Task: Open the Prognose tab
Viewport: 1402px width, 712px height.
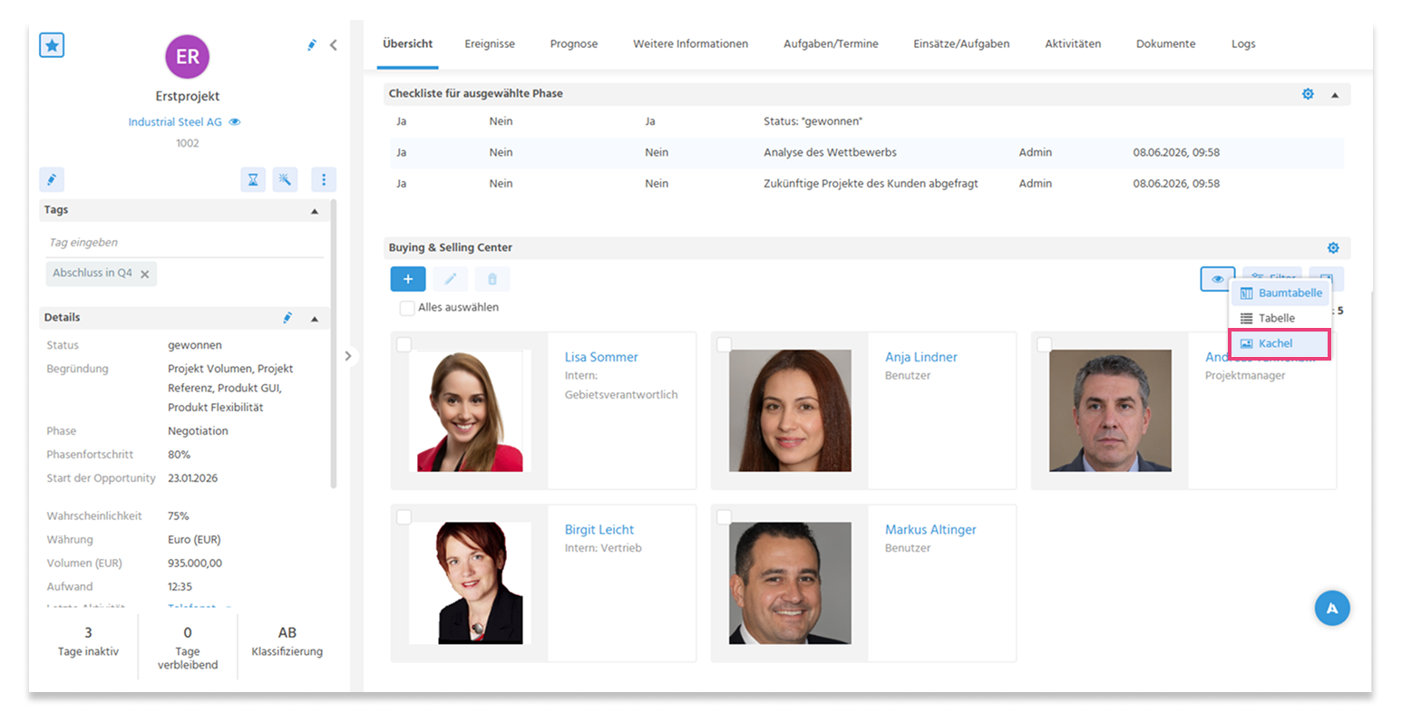Action: [x=574, y=43]
